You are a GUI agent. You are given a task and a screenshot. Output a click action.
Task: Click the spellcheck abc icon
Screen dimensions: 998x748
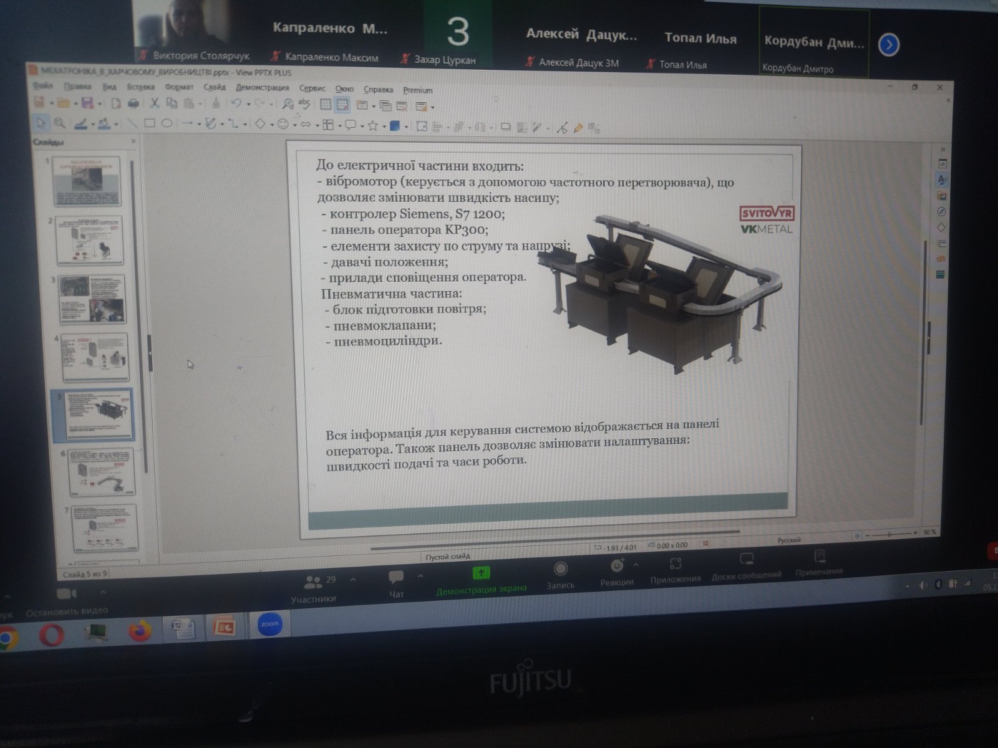304,104
